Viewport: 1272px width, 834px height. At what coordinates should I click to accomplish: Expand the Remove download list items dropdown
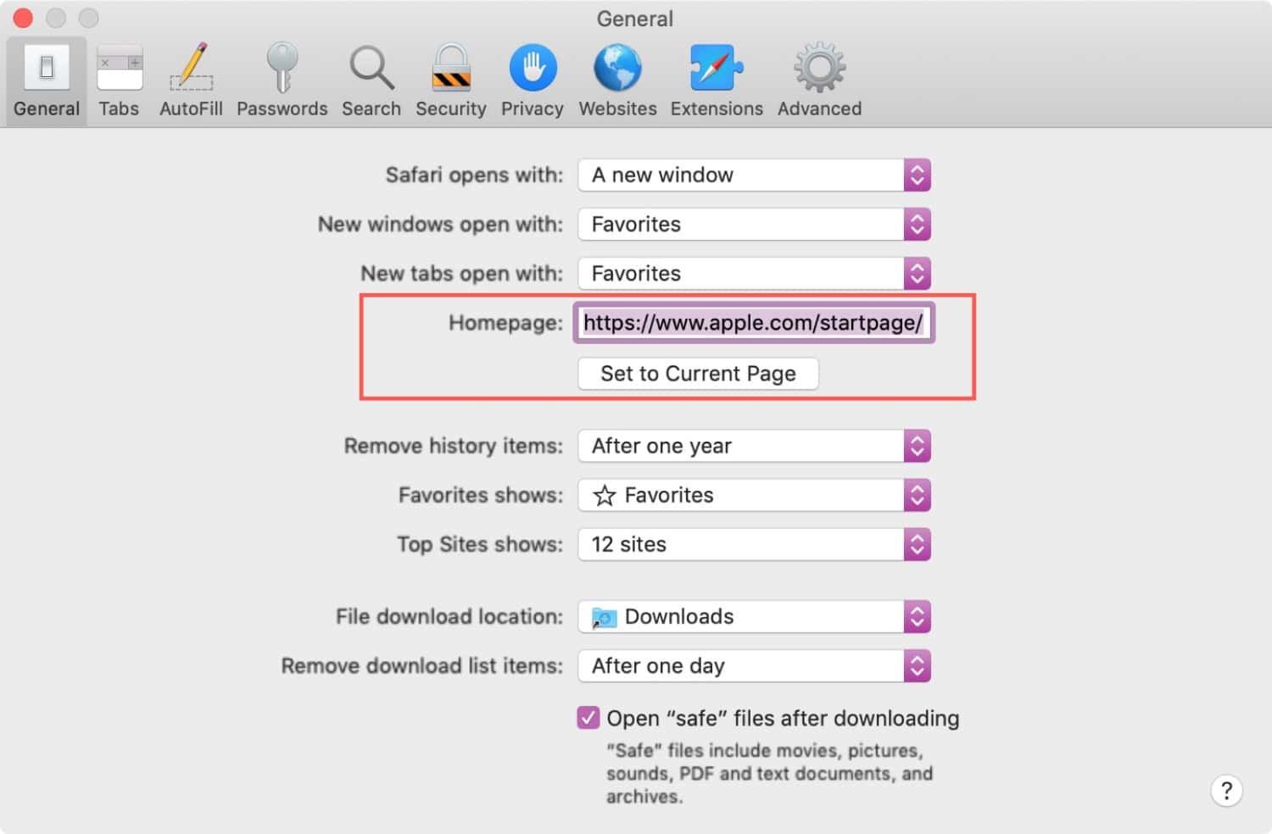pyautogui.click(x=754, y=666)
